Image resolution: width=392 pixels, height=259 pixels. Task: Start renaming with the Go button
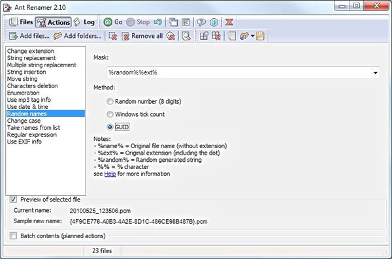pos(113,22)
